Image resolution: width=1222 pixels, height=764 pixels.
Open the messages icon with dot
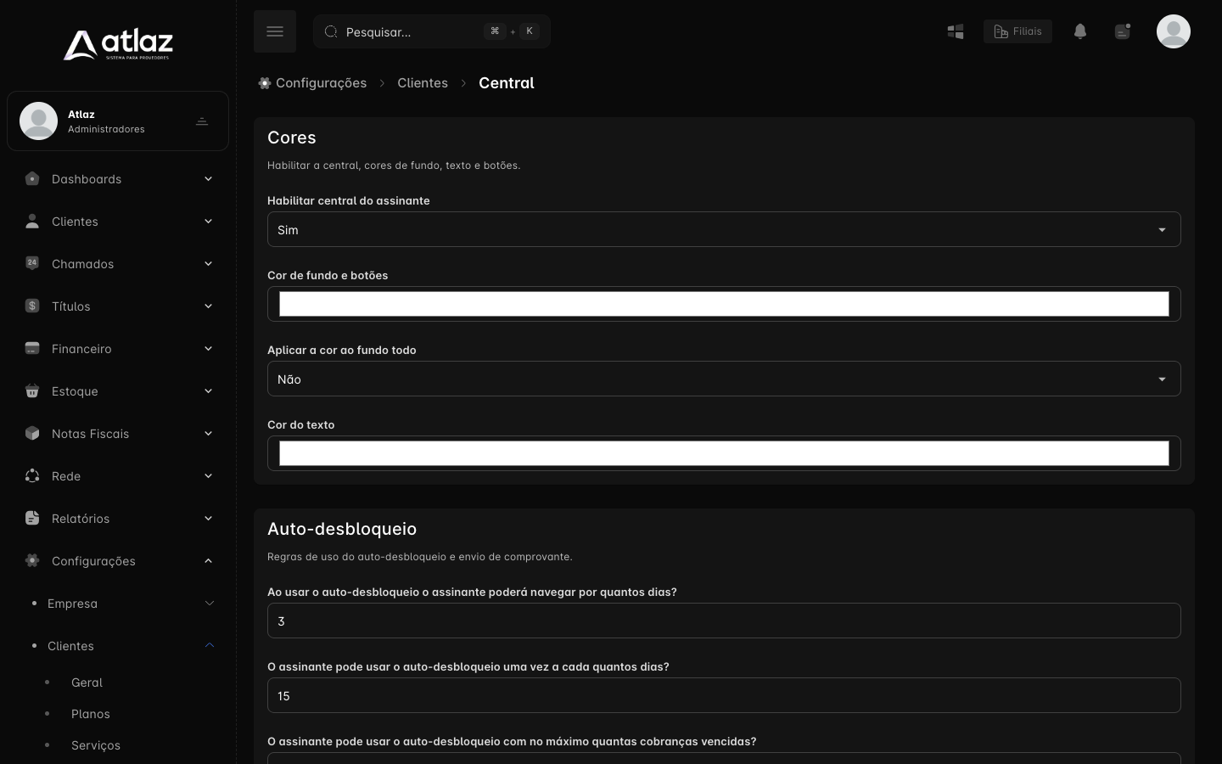pyautogui.click(x=1123, y=31)
